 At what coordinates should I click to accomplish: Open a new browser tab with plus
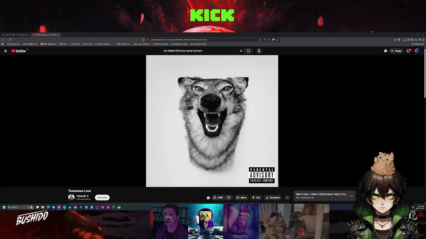pyautogui.click(x=63, y=35)
